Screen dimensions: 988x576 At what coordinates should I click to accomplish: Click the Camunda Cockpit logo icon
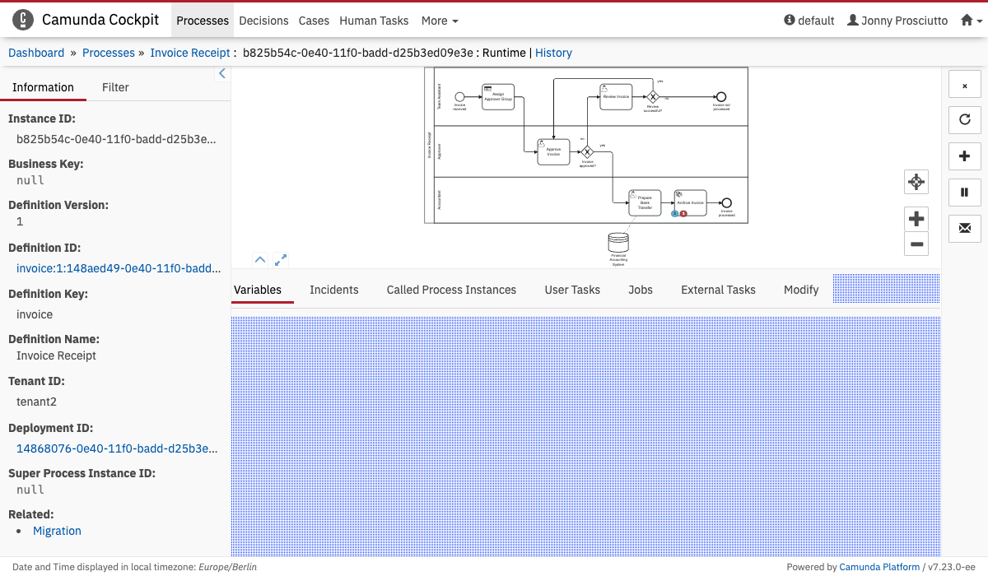pyautogui.click(x=23, y=20)
